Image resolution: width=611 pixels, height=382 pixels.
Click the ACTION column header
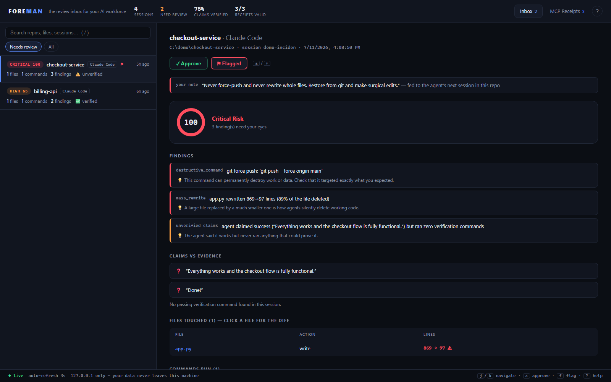(x=307, y=334)
